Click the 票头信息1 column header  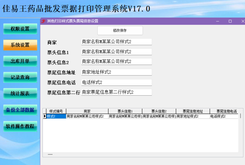pyautogui.click(x=125, y=111)
